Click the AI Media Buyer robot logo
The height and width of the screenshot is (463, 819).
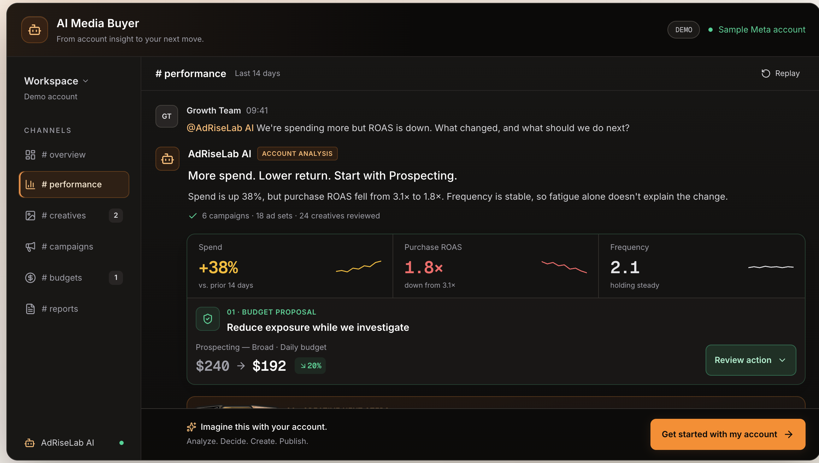tap(35, 30)
